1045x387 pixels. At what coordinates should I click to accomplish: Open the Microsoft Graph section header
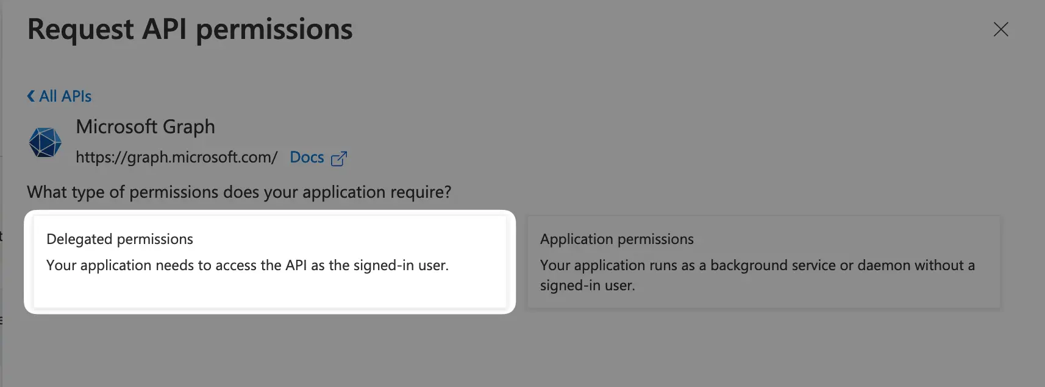(145, 127)
